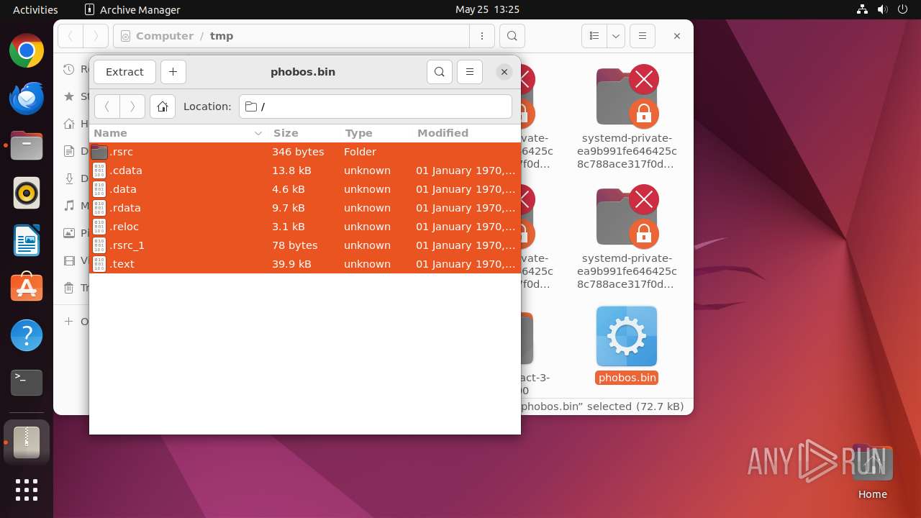The width and height of the screenshot is (921, 518).
Task: Click the Extract button in Archive Manager
Action: [x=124, y=72]
